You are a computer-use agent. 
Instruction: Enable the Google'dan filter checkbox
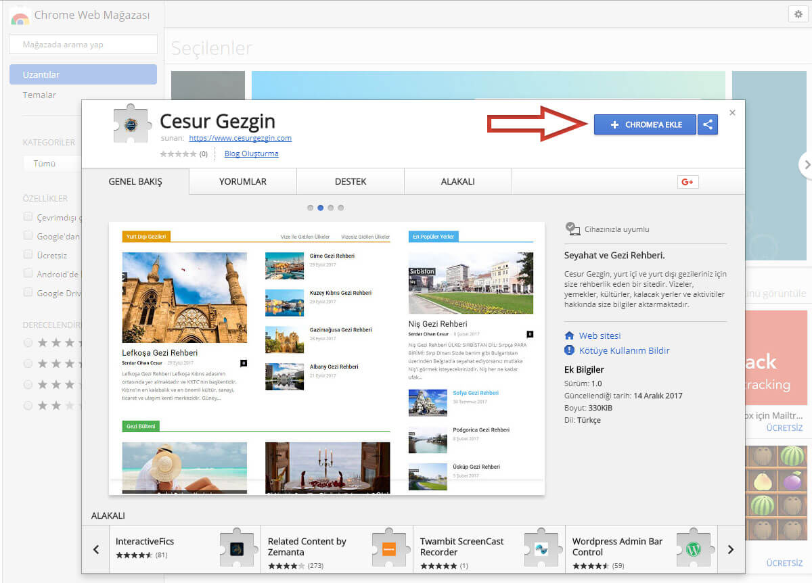(28, 236)
